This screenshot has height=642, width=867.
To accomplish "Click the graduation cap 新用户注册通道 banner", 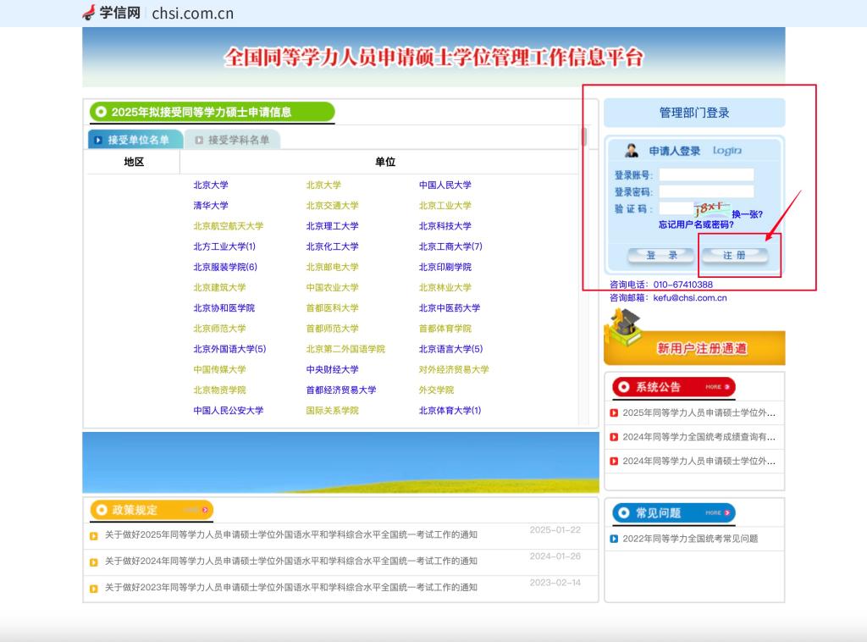I will coord(694,336).
